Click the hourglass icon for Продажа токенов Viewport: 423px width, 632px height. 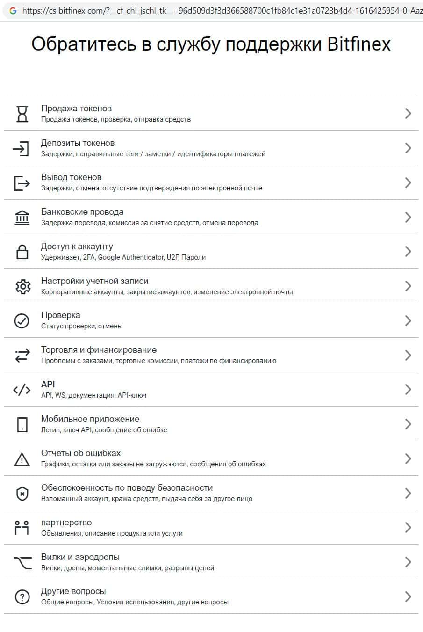[22, 114]
